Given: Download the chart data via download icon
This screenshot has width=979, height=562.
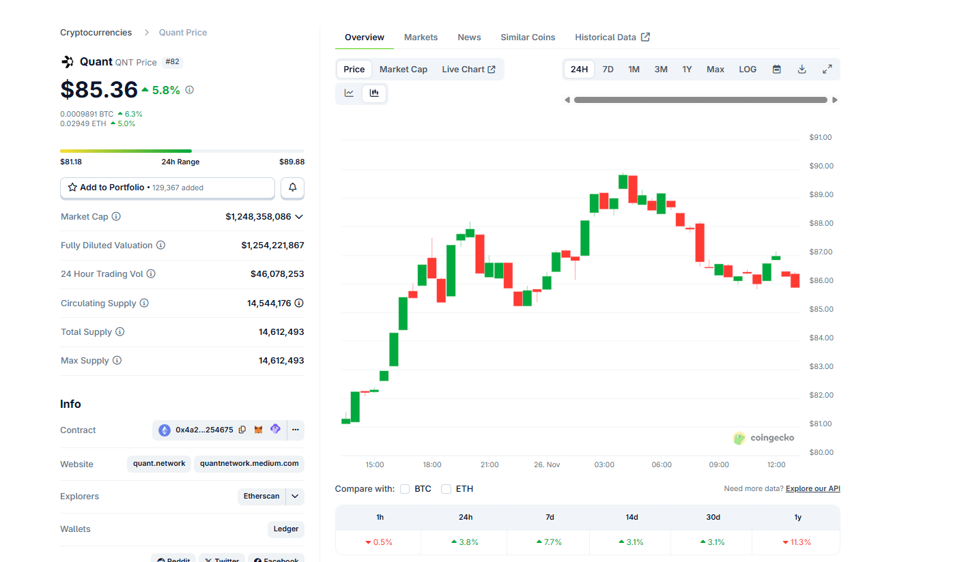Looking at the screenshot, I should pyautogui.click(x=801, y=69).
